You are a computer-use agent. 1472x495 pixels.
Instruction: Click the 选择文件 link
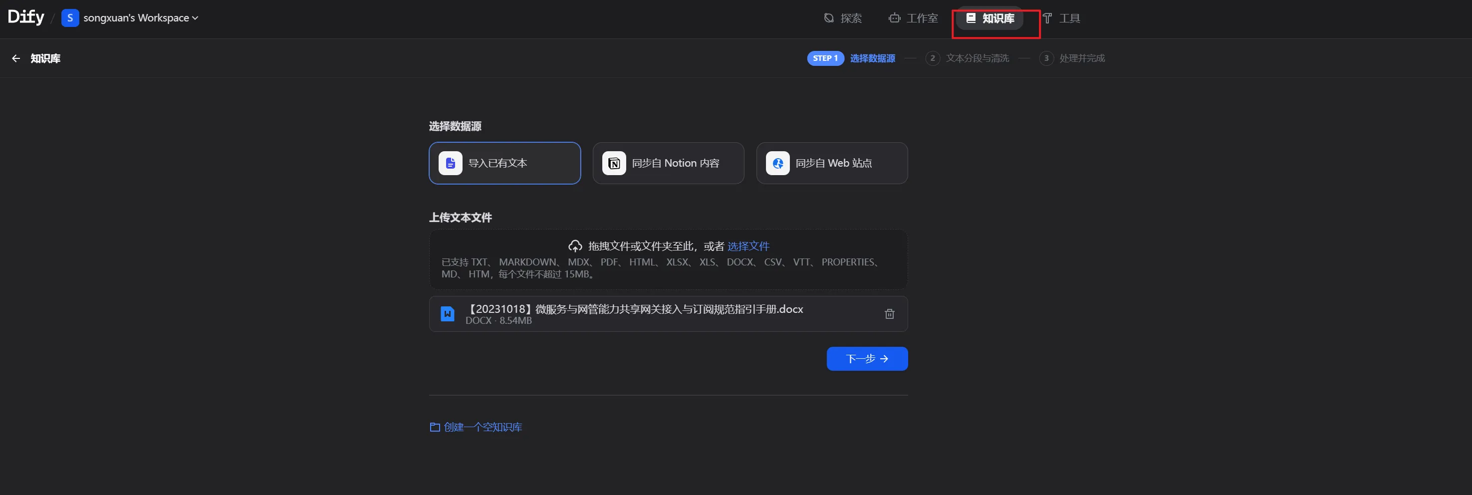[x=748, y=247]
